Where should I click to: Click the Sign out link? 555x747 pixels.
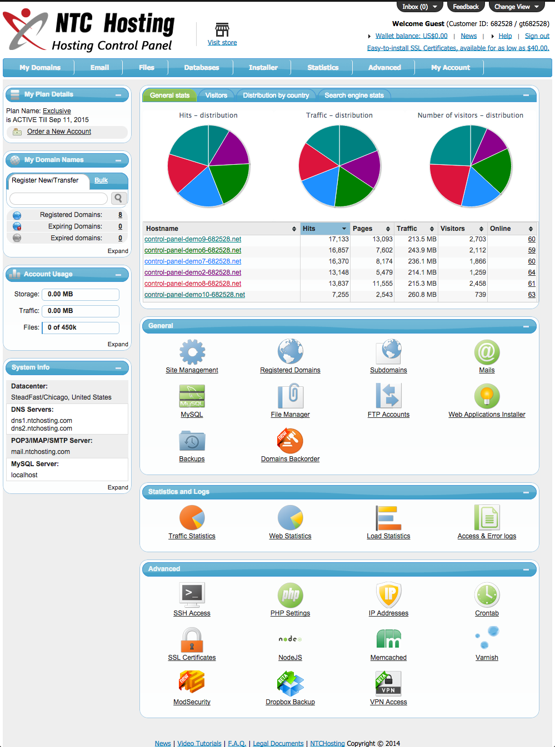click(537, 36)
